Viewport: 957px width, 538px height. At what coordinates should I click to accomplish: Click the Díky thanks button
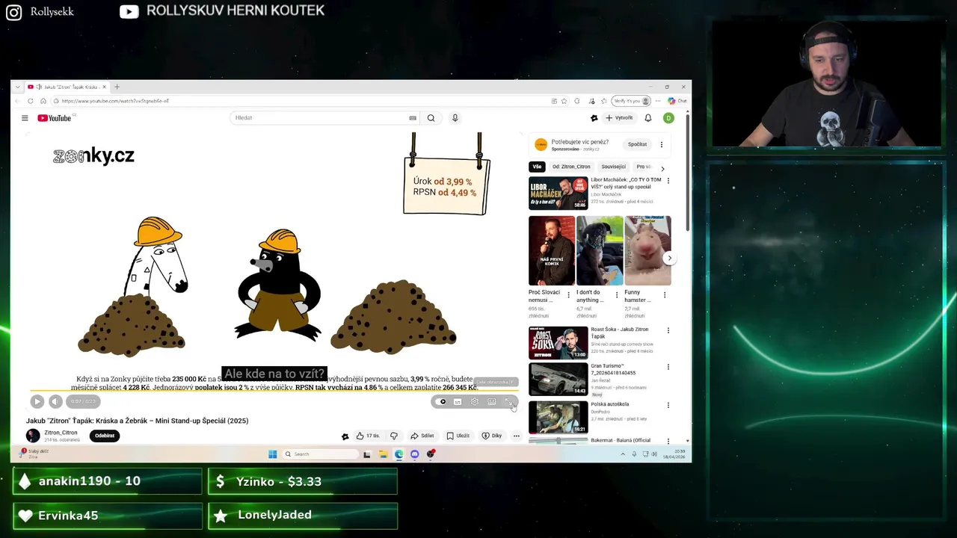coord(492,436)
